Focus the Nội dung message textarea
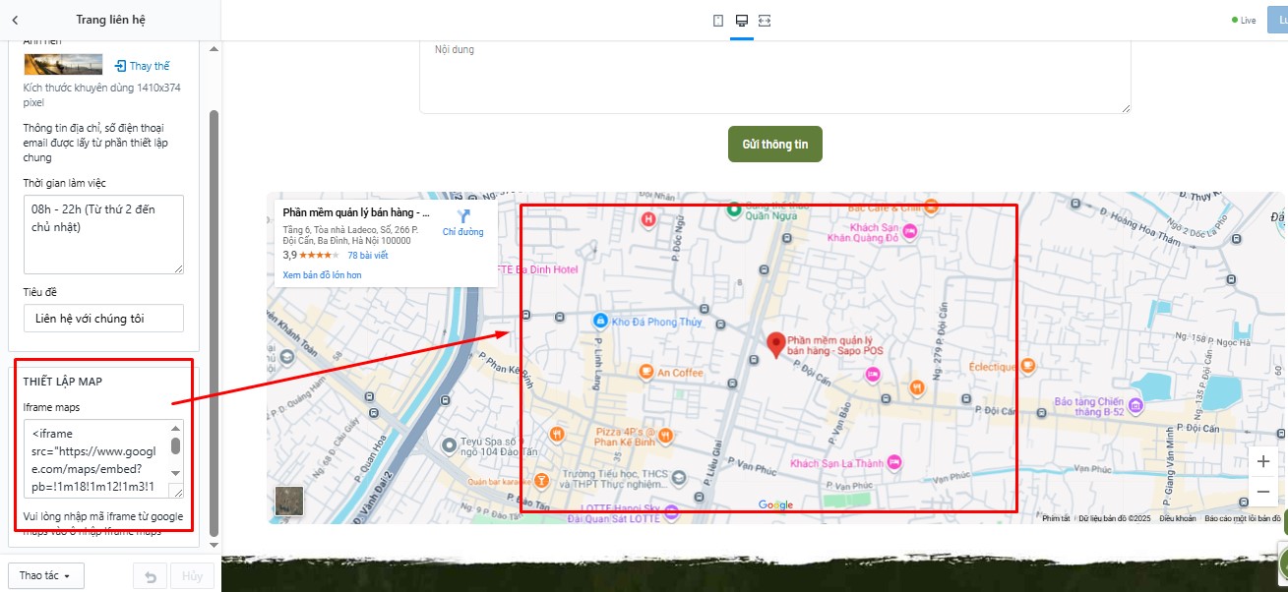The image size is (1288, 592). 775,77
